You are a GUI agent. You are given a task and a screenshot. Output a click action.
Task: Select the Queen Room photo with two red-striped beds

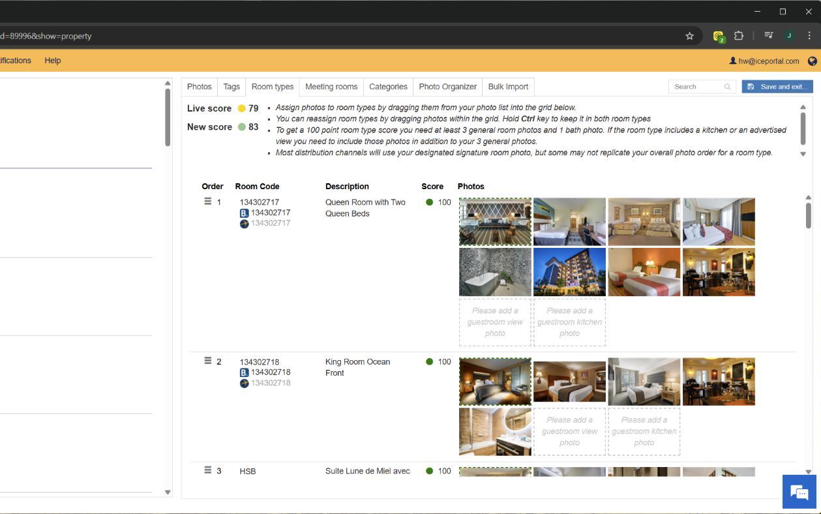644,272
